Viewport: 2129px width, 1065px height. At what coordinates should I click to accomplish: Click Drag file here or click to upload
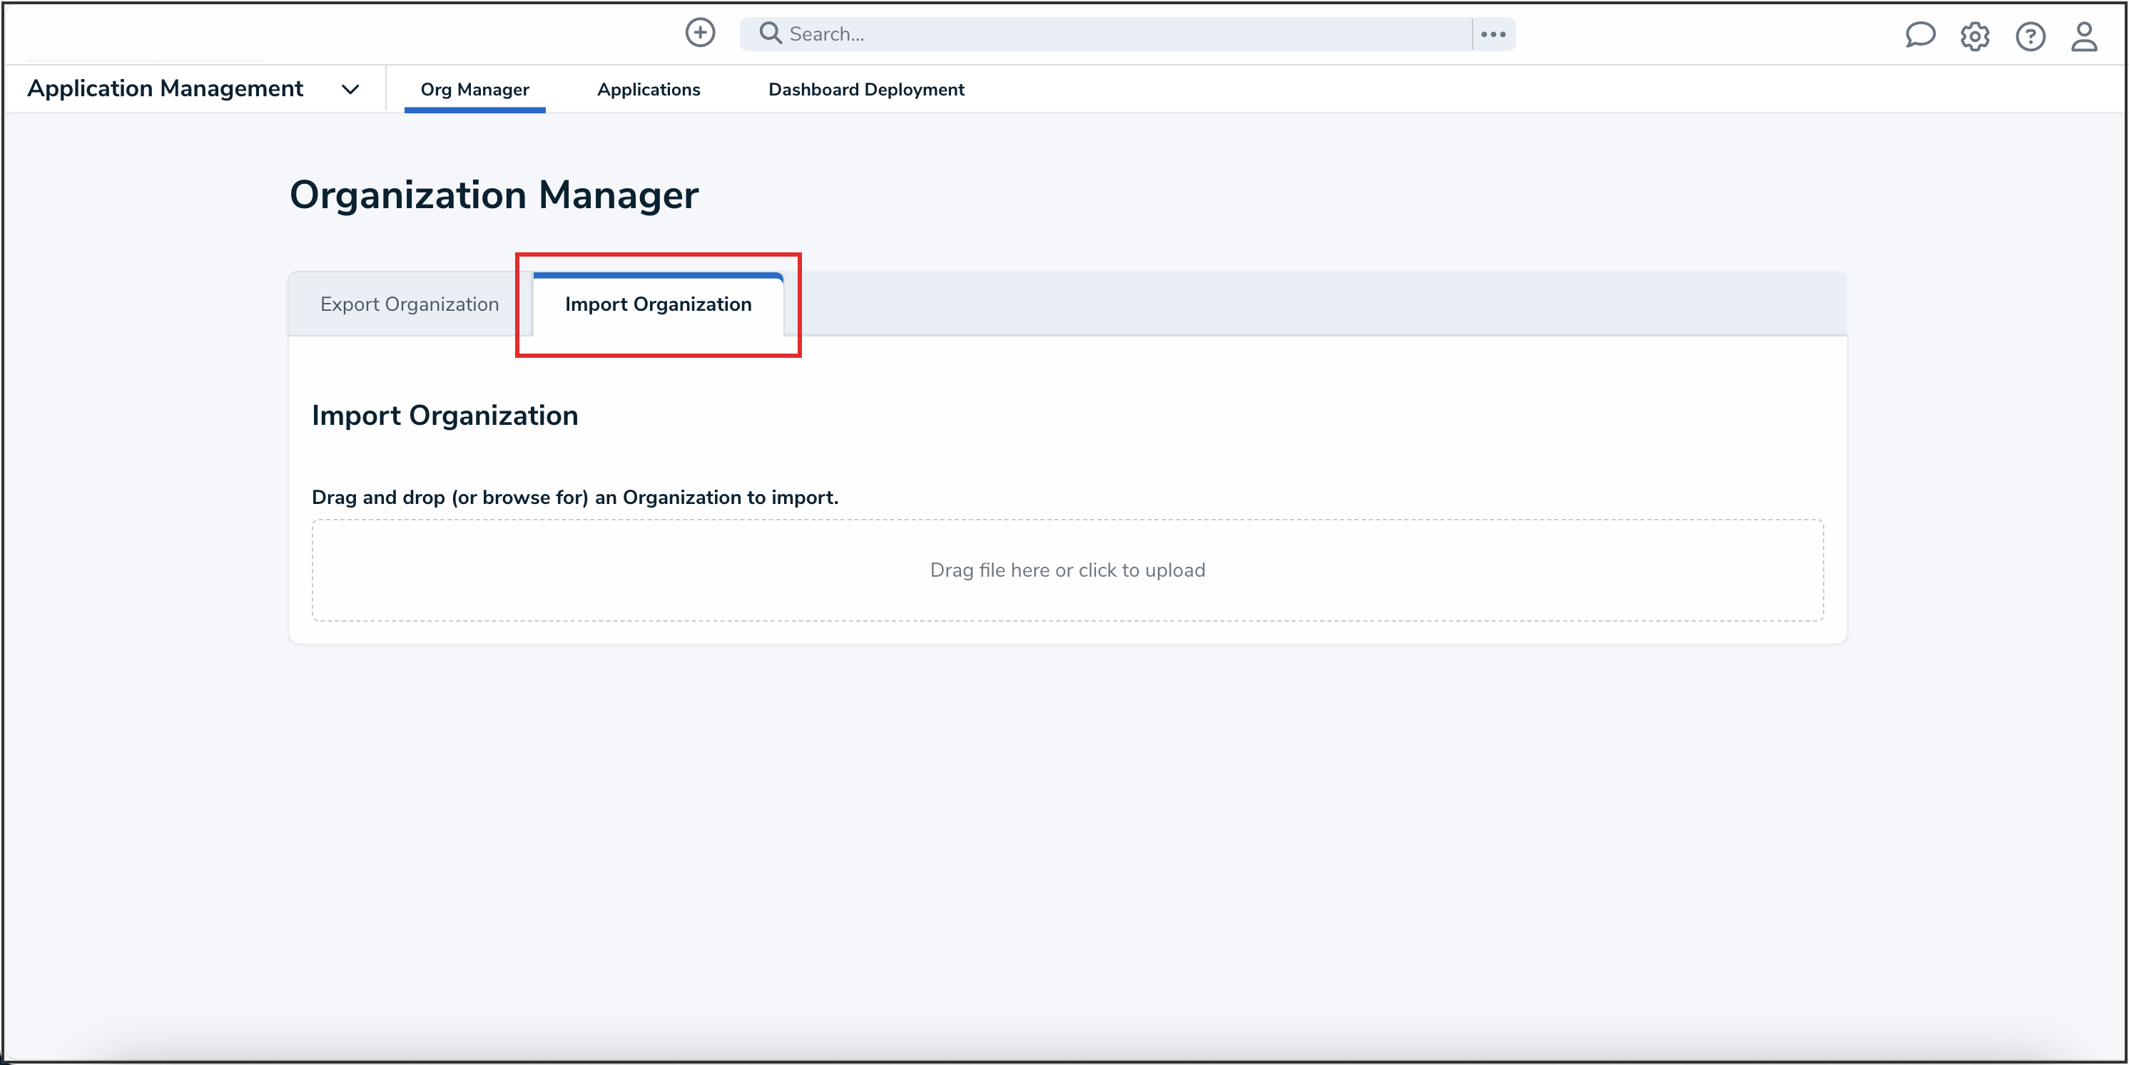click(1068, 570)
